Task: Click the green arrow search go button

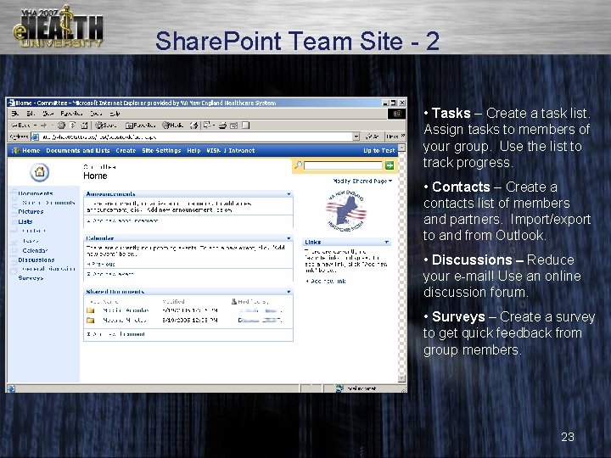Action: click(x=390, y=165)
